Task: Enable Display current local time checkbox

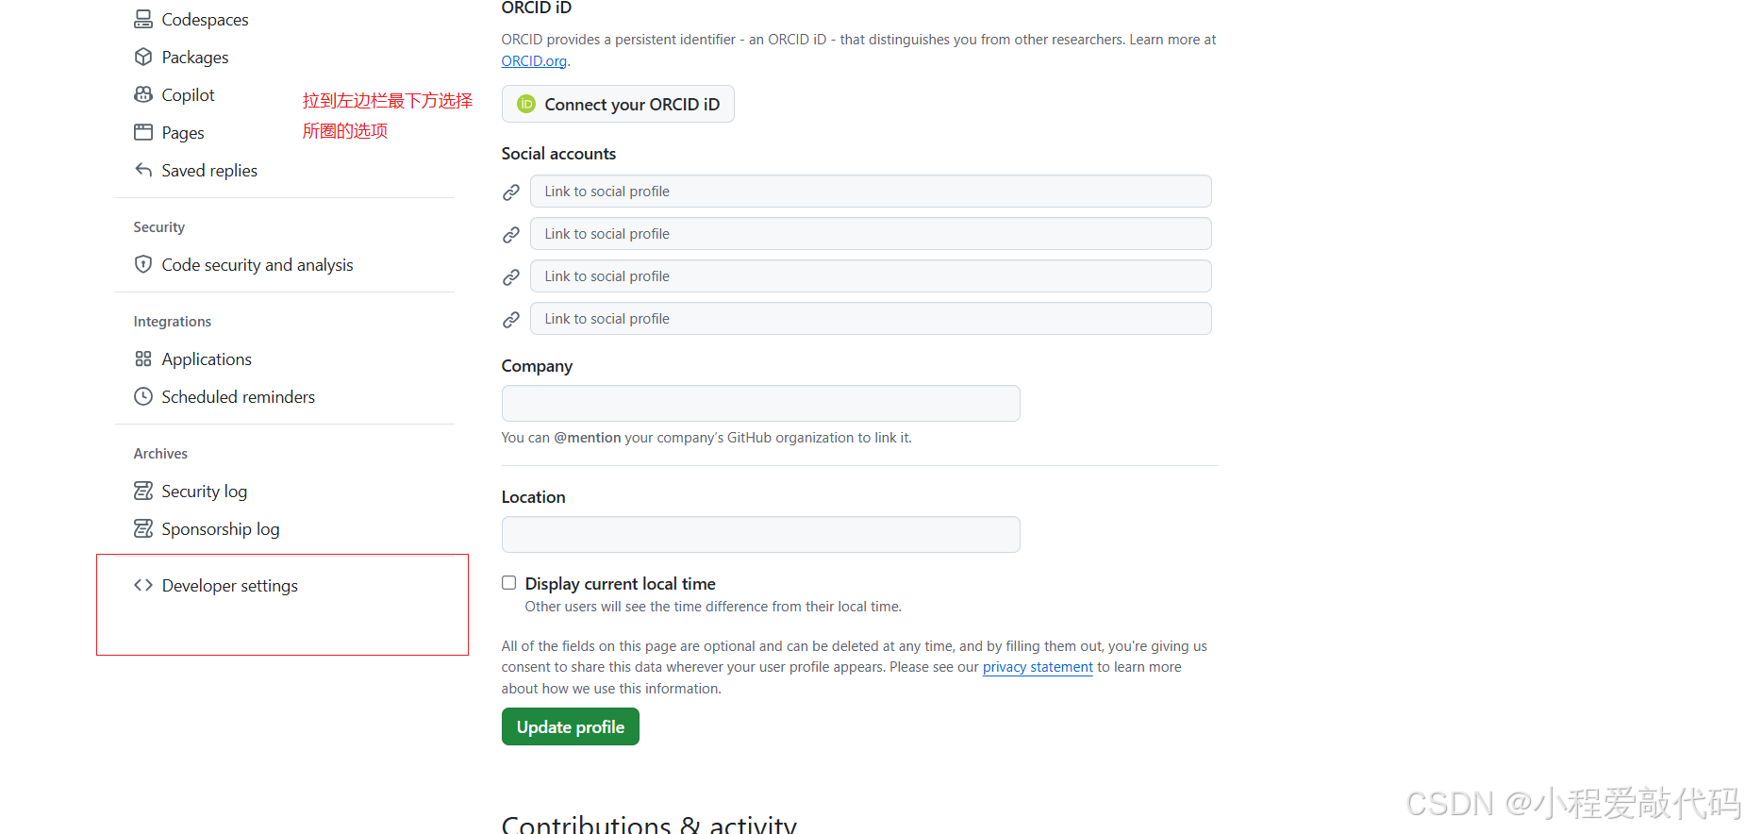Action: click(x=509, y=583)
